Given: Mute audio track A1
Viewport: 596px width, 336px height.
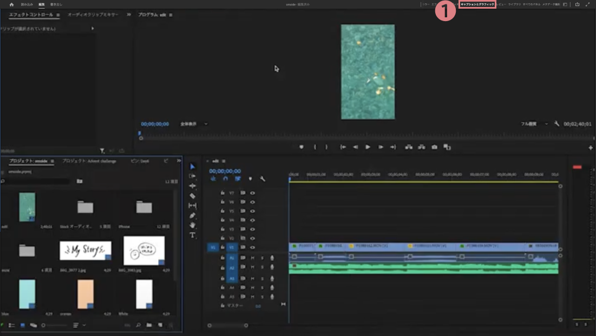Looking at the screenshot, I should [252, 258].
